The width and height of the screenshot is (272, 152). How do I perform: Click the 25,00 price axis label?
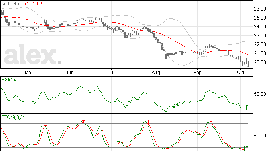point(260,18)
